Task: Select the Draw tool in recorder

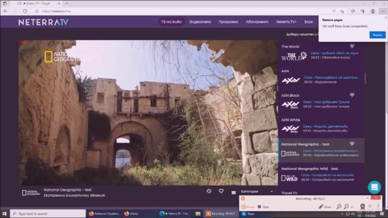Action: pyautogui.click(x=325, y=206)
